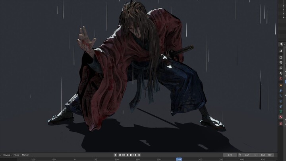Click frame 200 on the timeline ruler
Screen dimensions: 286x161
tap(158, 159)
